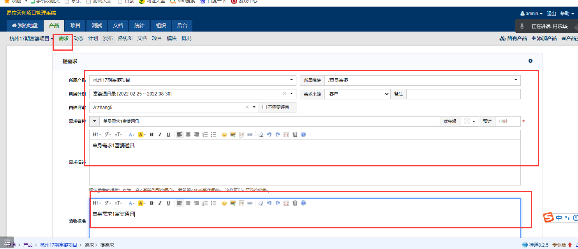Switch to 统计 main tab
The width and height of the screenshot is (578, 249).
click(x=139, y=26)
